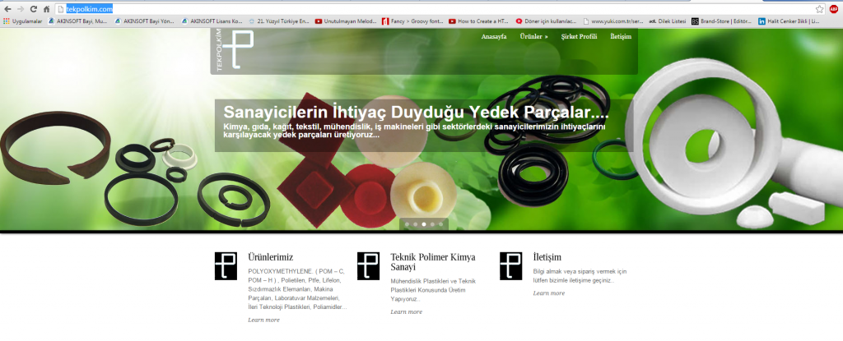Open the İletişim navigation menu item
Image resolution: width=843 pixels, height=341 pixels.
coord(621,36)
